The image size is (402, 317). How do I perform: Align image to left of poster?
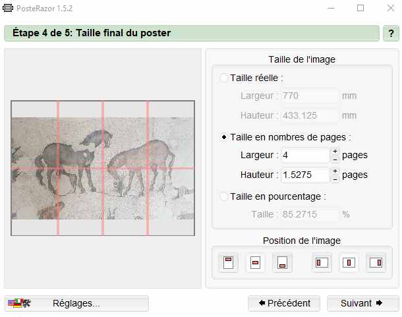click(x=322, y=262)
